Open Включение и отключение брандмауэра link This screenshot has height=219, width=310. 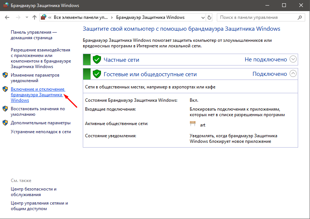[38, 95]
